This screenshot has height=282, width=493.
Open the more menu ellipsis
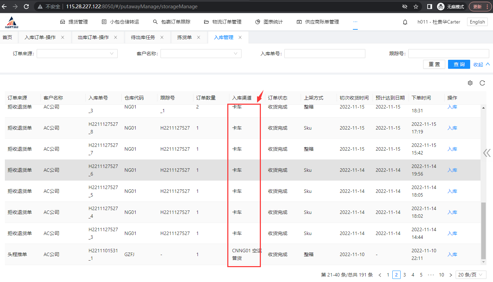point(355,22)
